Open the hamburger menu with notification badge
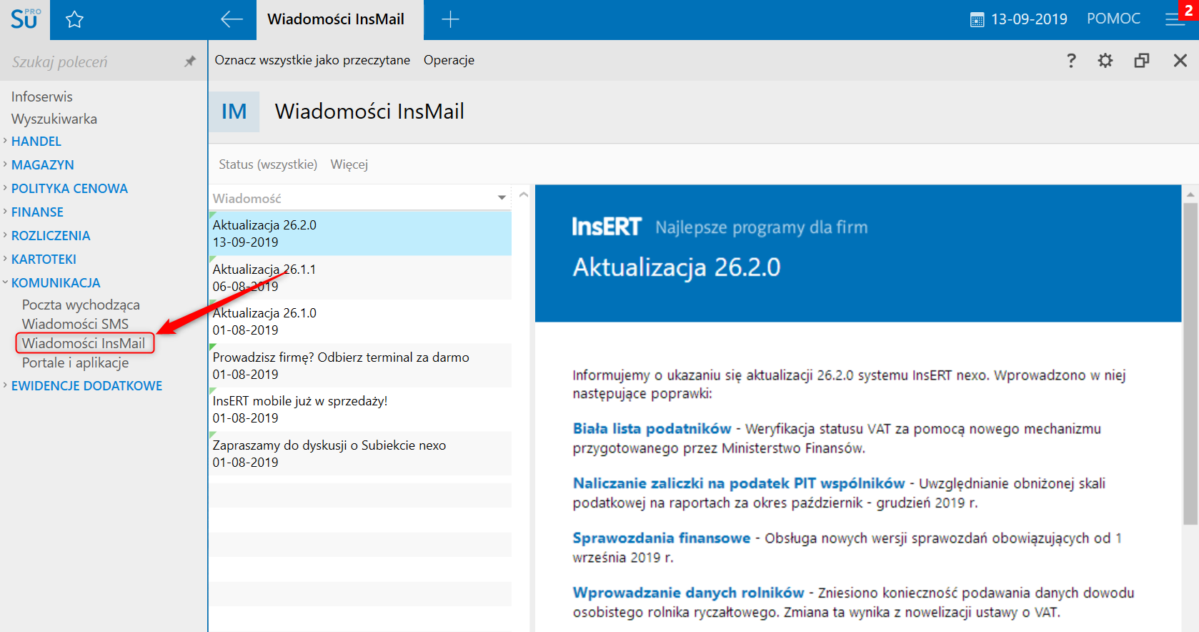This screenshot has width=1199, height=632. pyautogui.click(x=1175, y=19)
